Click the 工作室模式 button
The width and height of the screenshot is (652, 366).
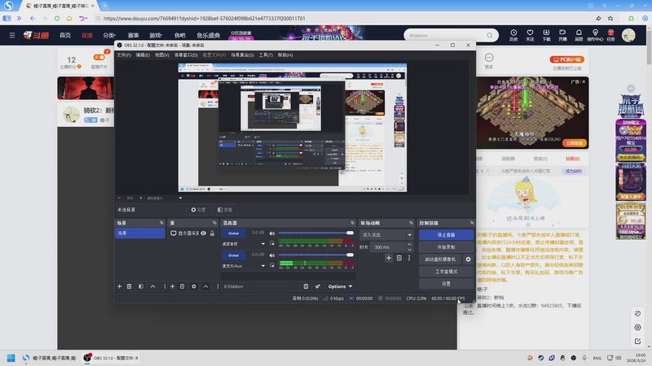tap(446, 272)
